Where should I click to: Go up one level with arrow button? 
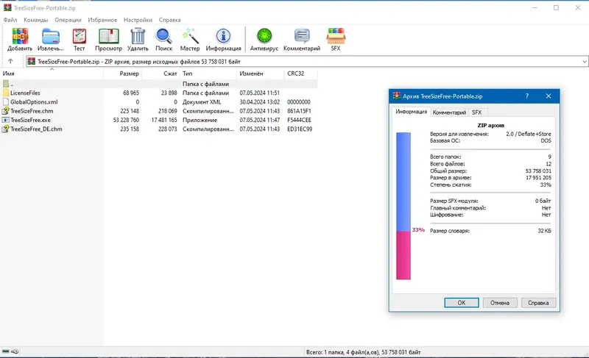10,61
